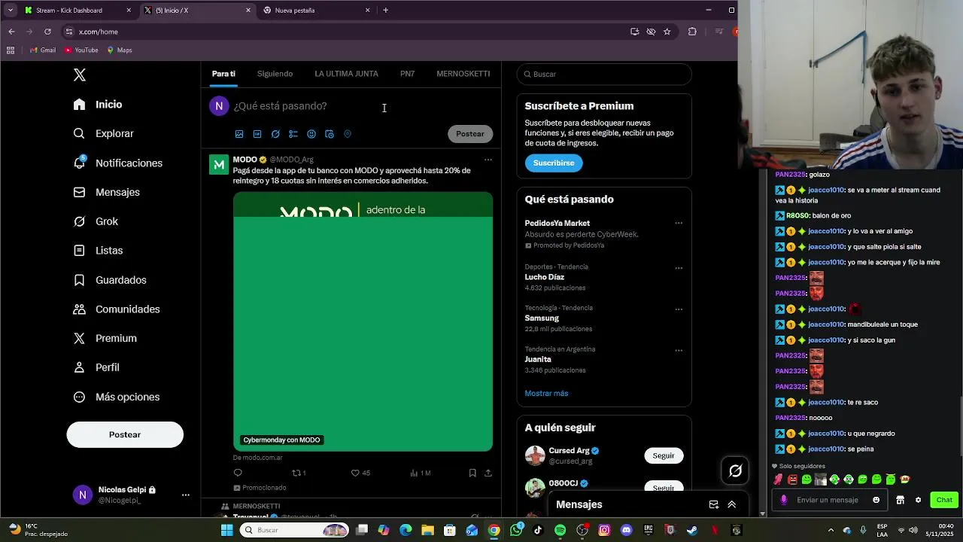This screenshot has width=963, height=542.
Task: Switch to the MERNOSKETTI tab
Action: [463, 74]
